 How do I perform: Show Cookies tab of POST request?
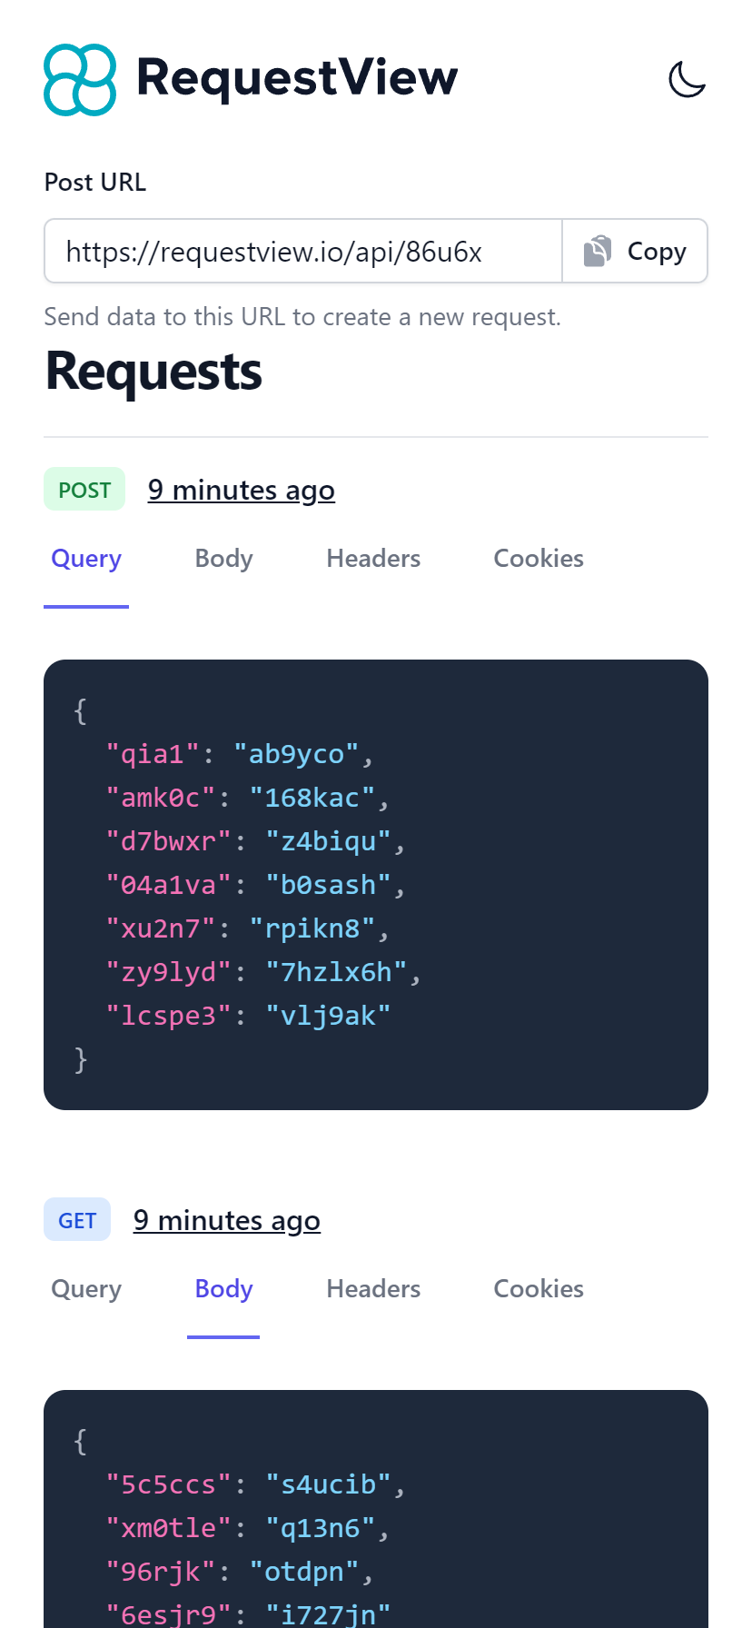point(539,559)
